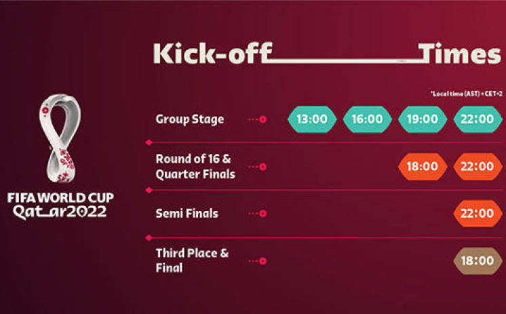
Task: Click the pink dot beside Third Place & Final
Action: tap(263, 260)
